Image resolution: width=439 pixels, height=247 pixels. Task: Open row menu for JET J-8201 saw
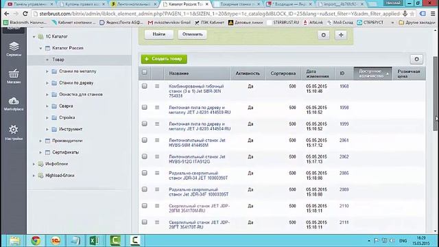point(157,108)
